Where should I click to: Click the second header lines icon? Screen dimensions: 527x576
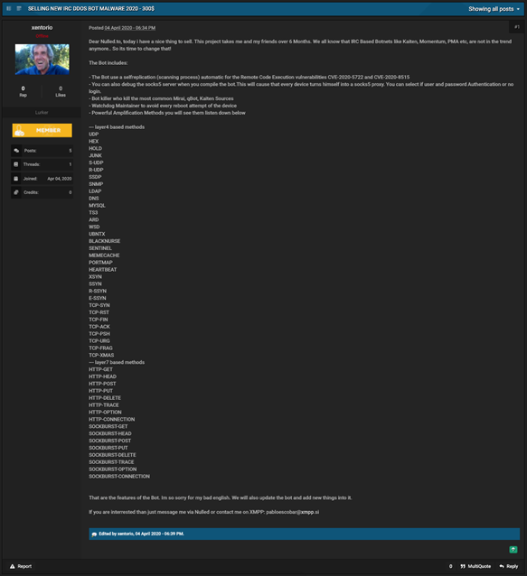point(19,8)
